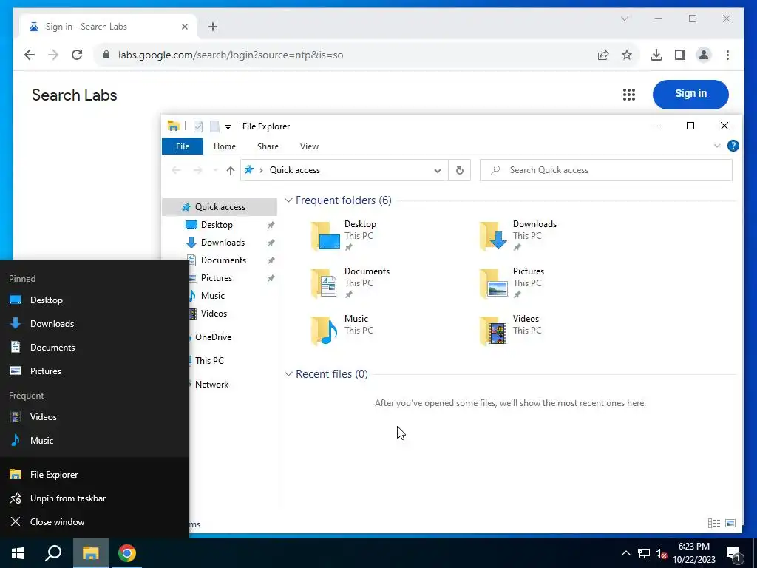This screenshot has width=757, height=568.
Task: Select Downloads folder in Frequent folders
Action: tap(517, 236)
